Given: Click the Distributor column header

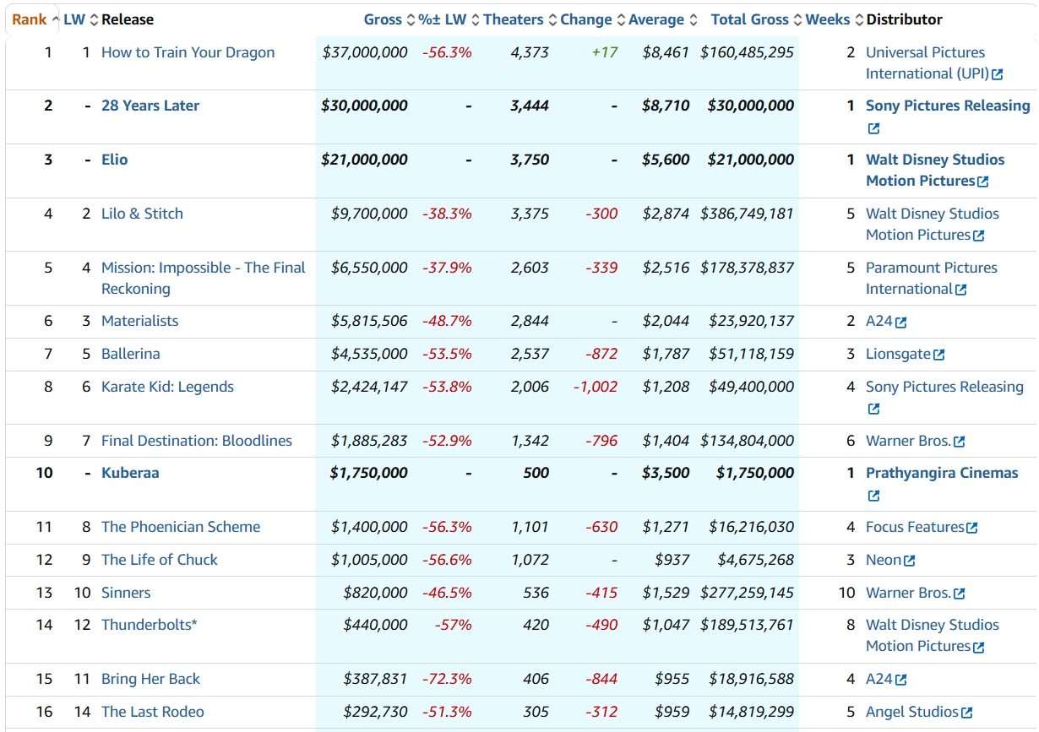Looking at the screenshot, I should click(905, 19).
